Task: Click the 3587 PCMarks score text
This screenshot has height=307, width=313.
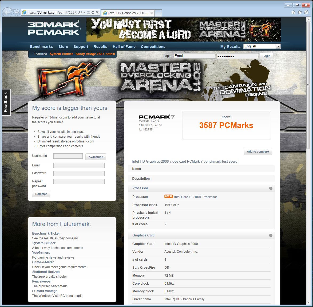Action: tap(226, 125)
